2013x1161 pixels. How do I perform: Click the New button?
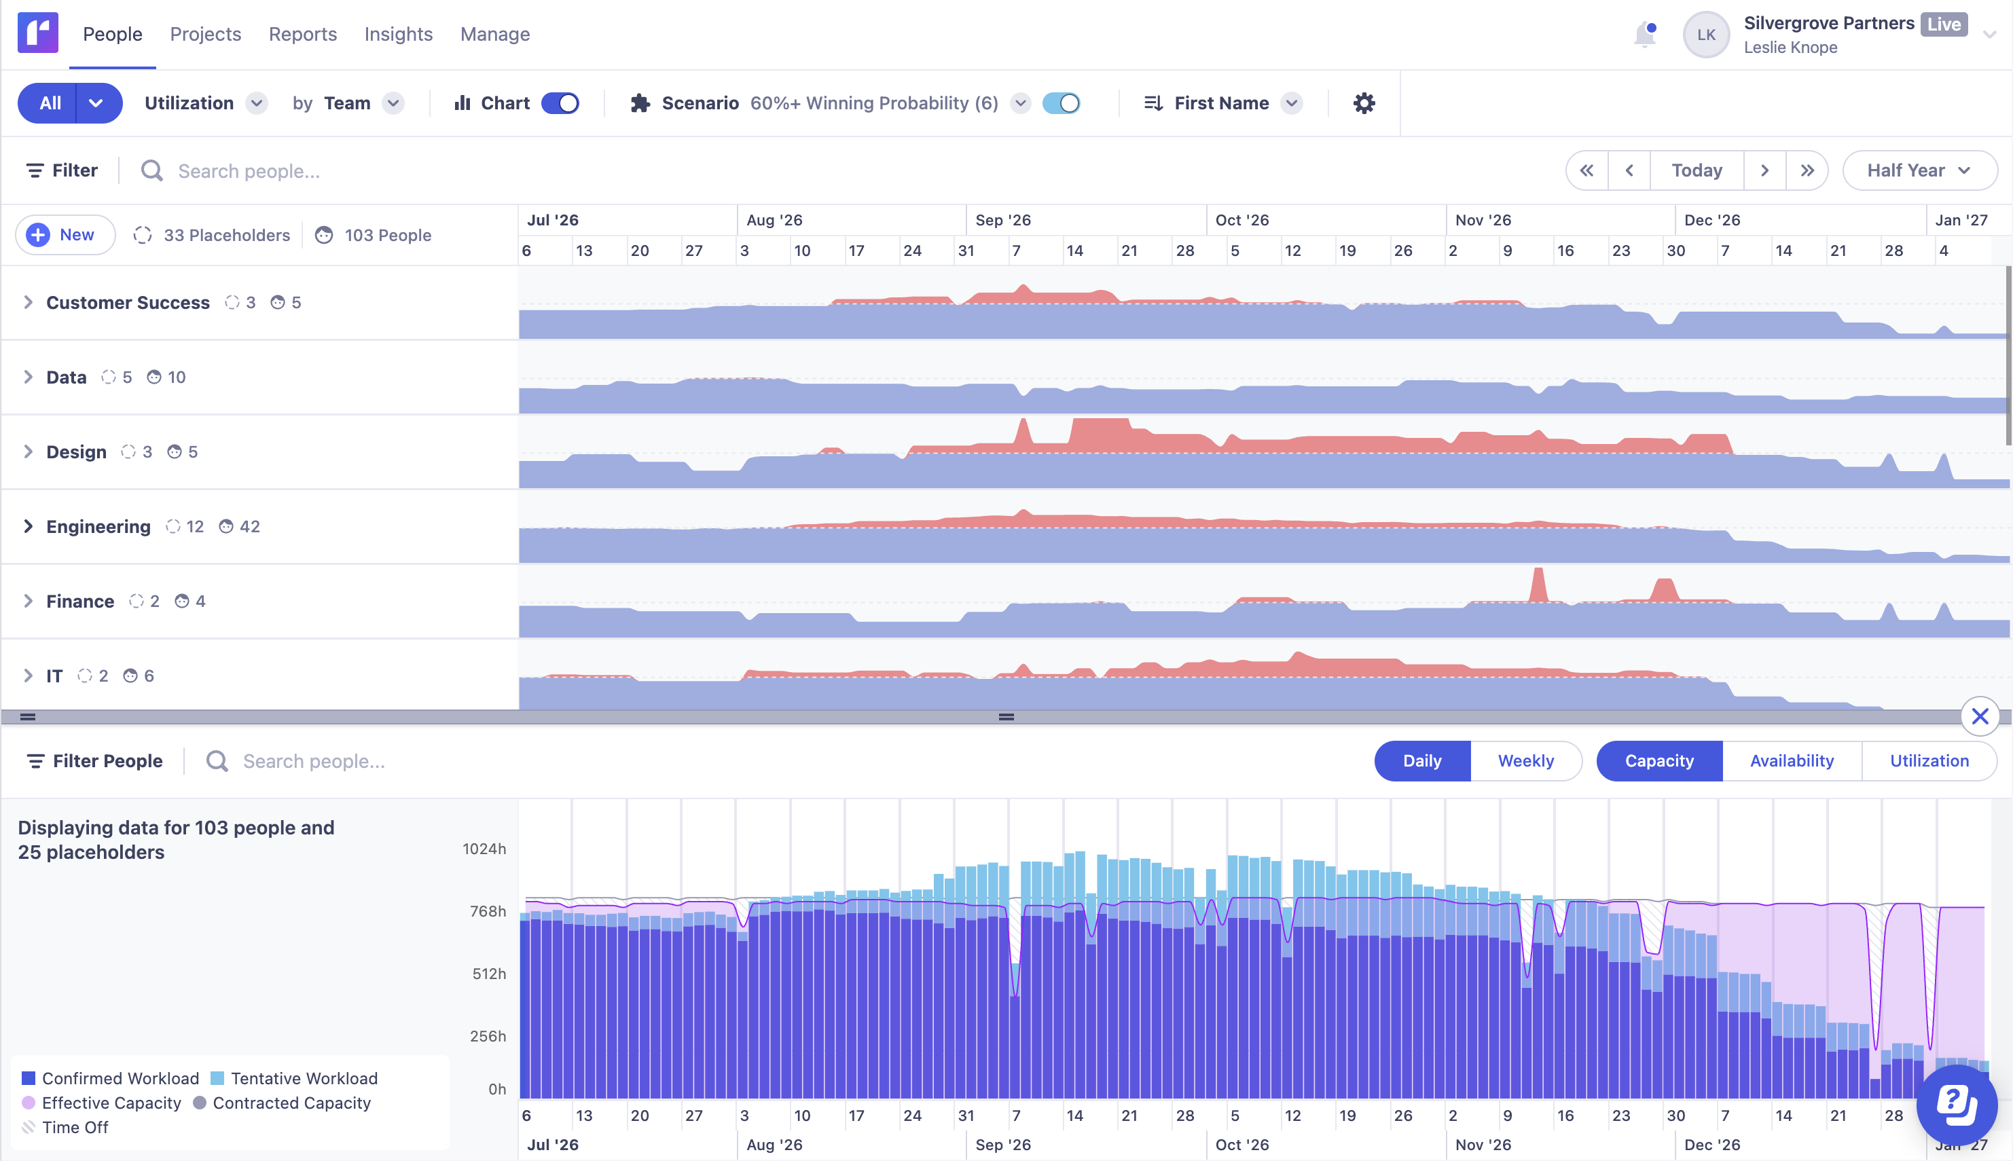[x=65, y=235]
